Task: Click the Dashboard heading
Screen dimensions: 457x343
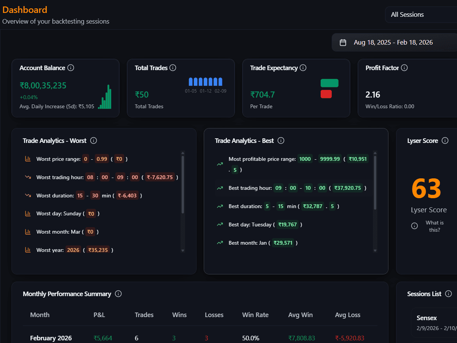Action: [25, 10]
